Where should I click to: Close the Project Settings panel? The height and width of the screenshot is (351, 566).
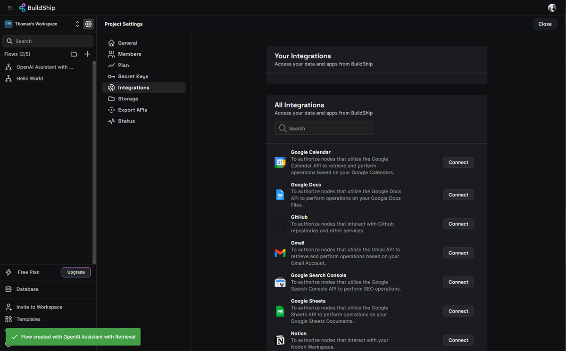(545, 24)
